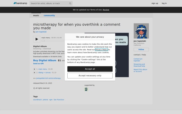Image resolution: width=182 pixels, height=114 pixels.
Task: Click the album cover art
Action: [122, 55]
